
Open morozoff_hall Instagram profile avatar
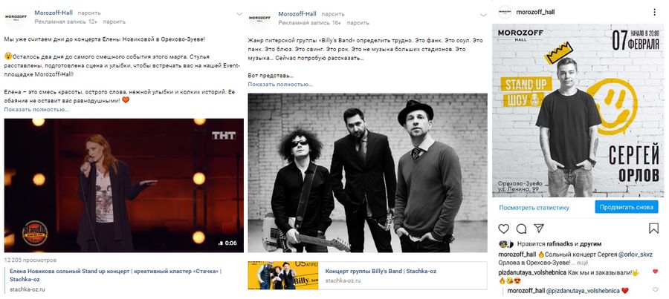click(x=505, y=12)
